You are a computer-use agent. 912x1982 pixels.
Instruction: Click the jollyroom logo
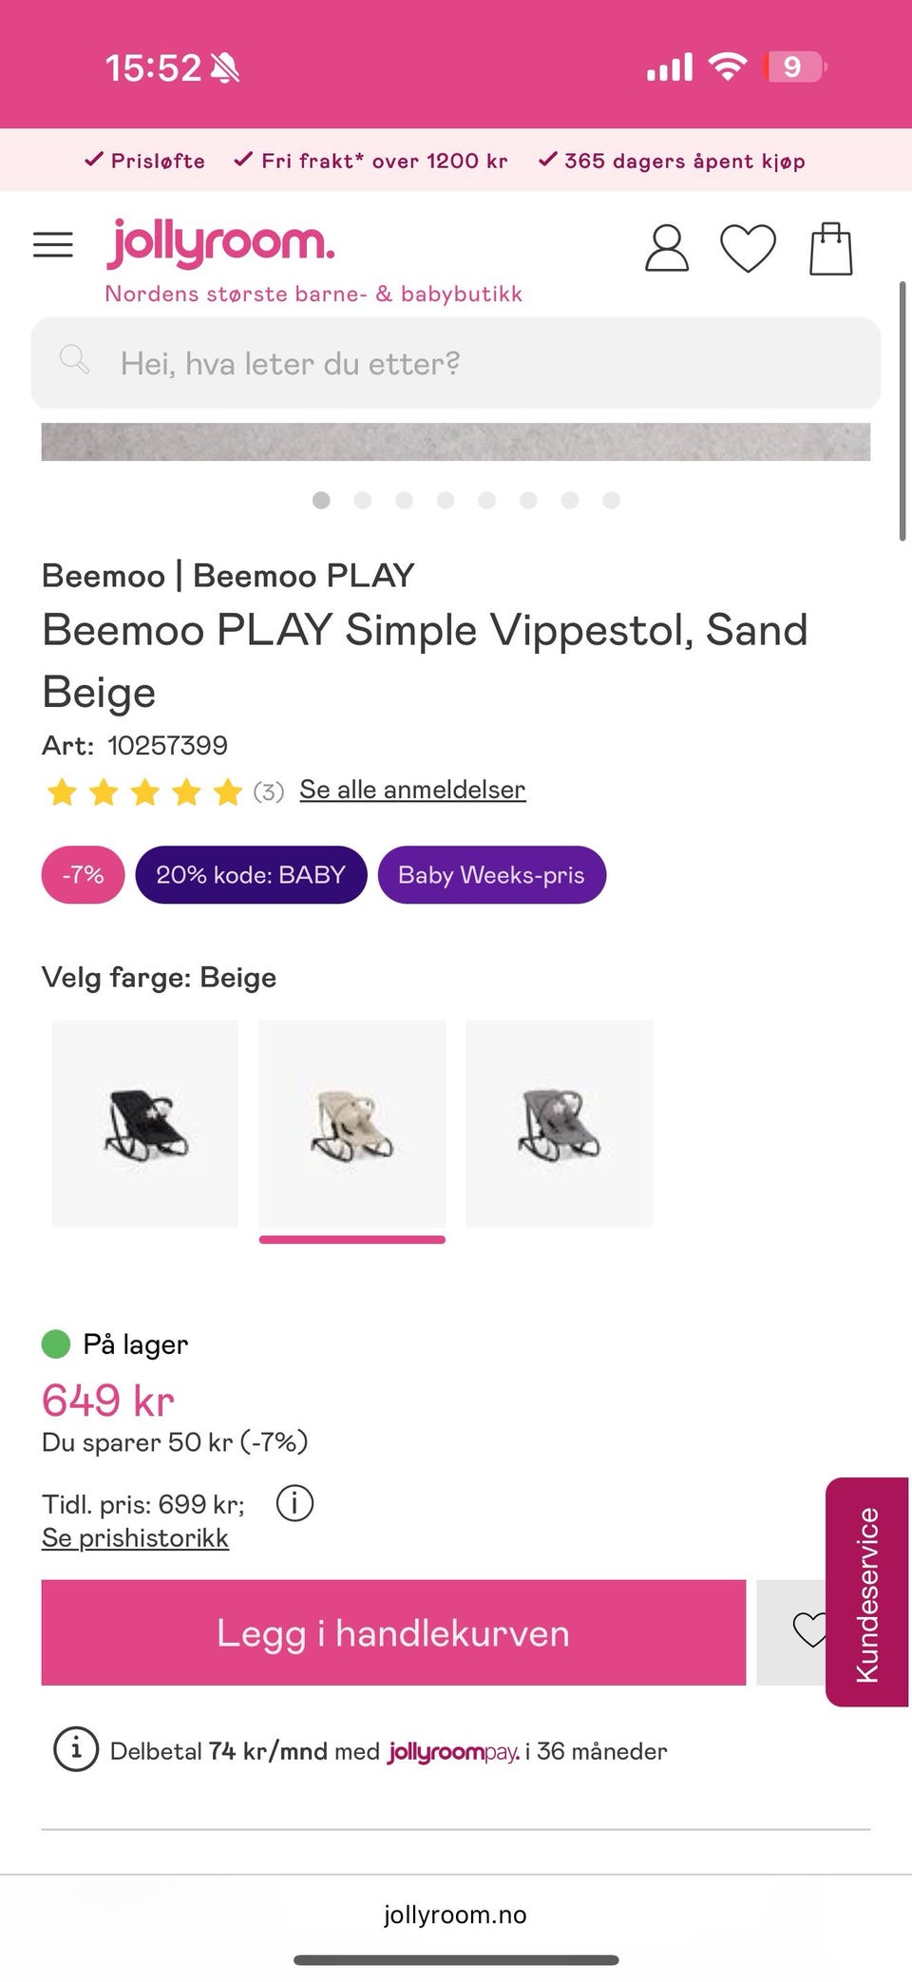click(x=220, y=243)
